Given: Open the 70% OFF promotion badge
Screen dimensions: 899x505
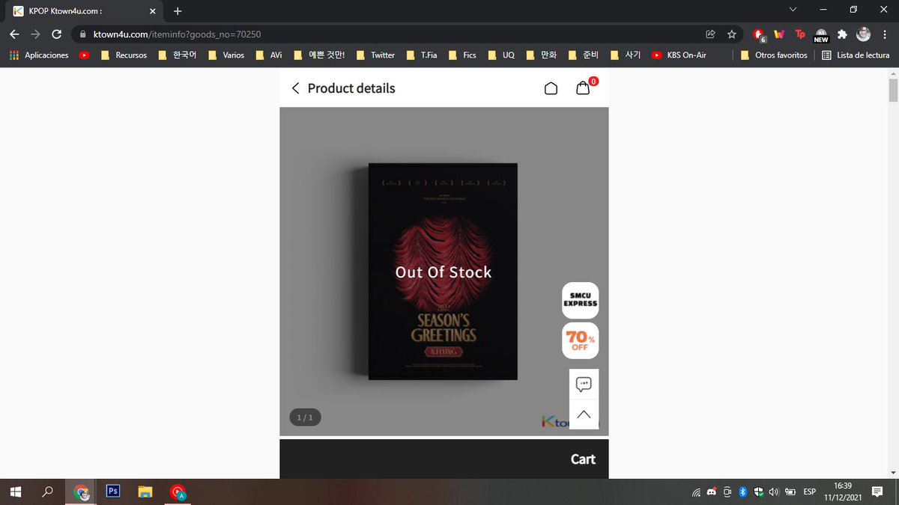Looking at the screenshot, I should [x=581, y=341].
